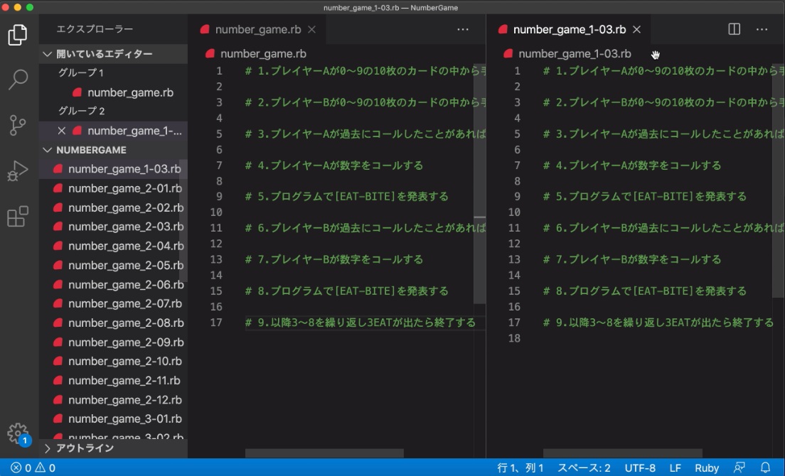This screenshot has height=476, width=785.
Task: Open number_game_2-12.rb in file tree
Action: (113, 400)
